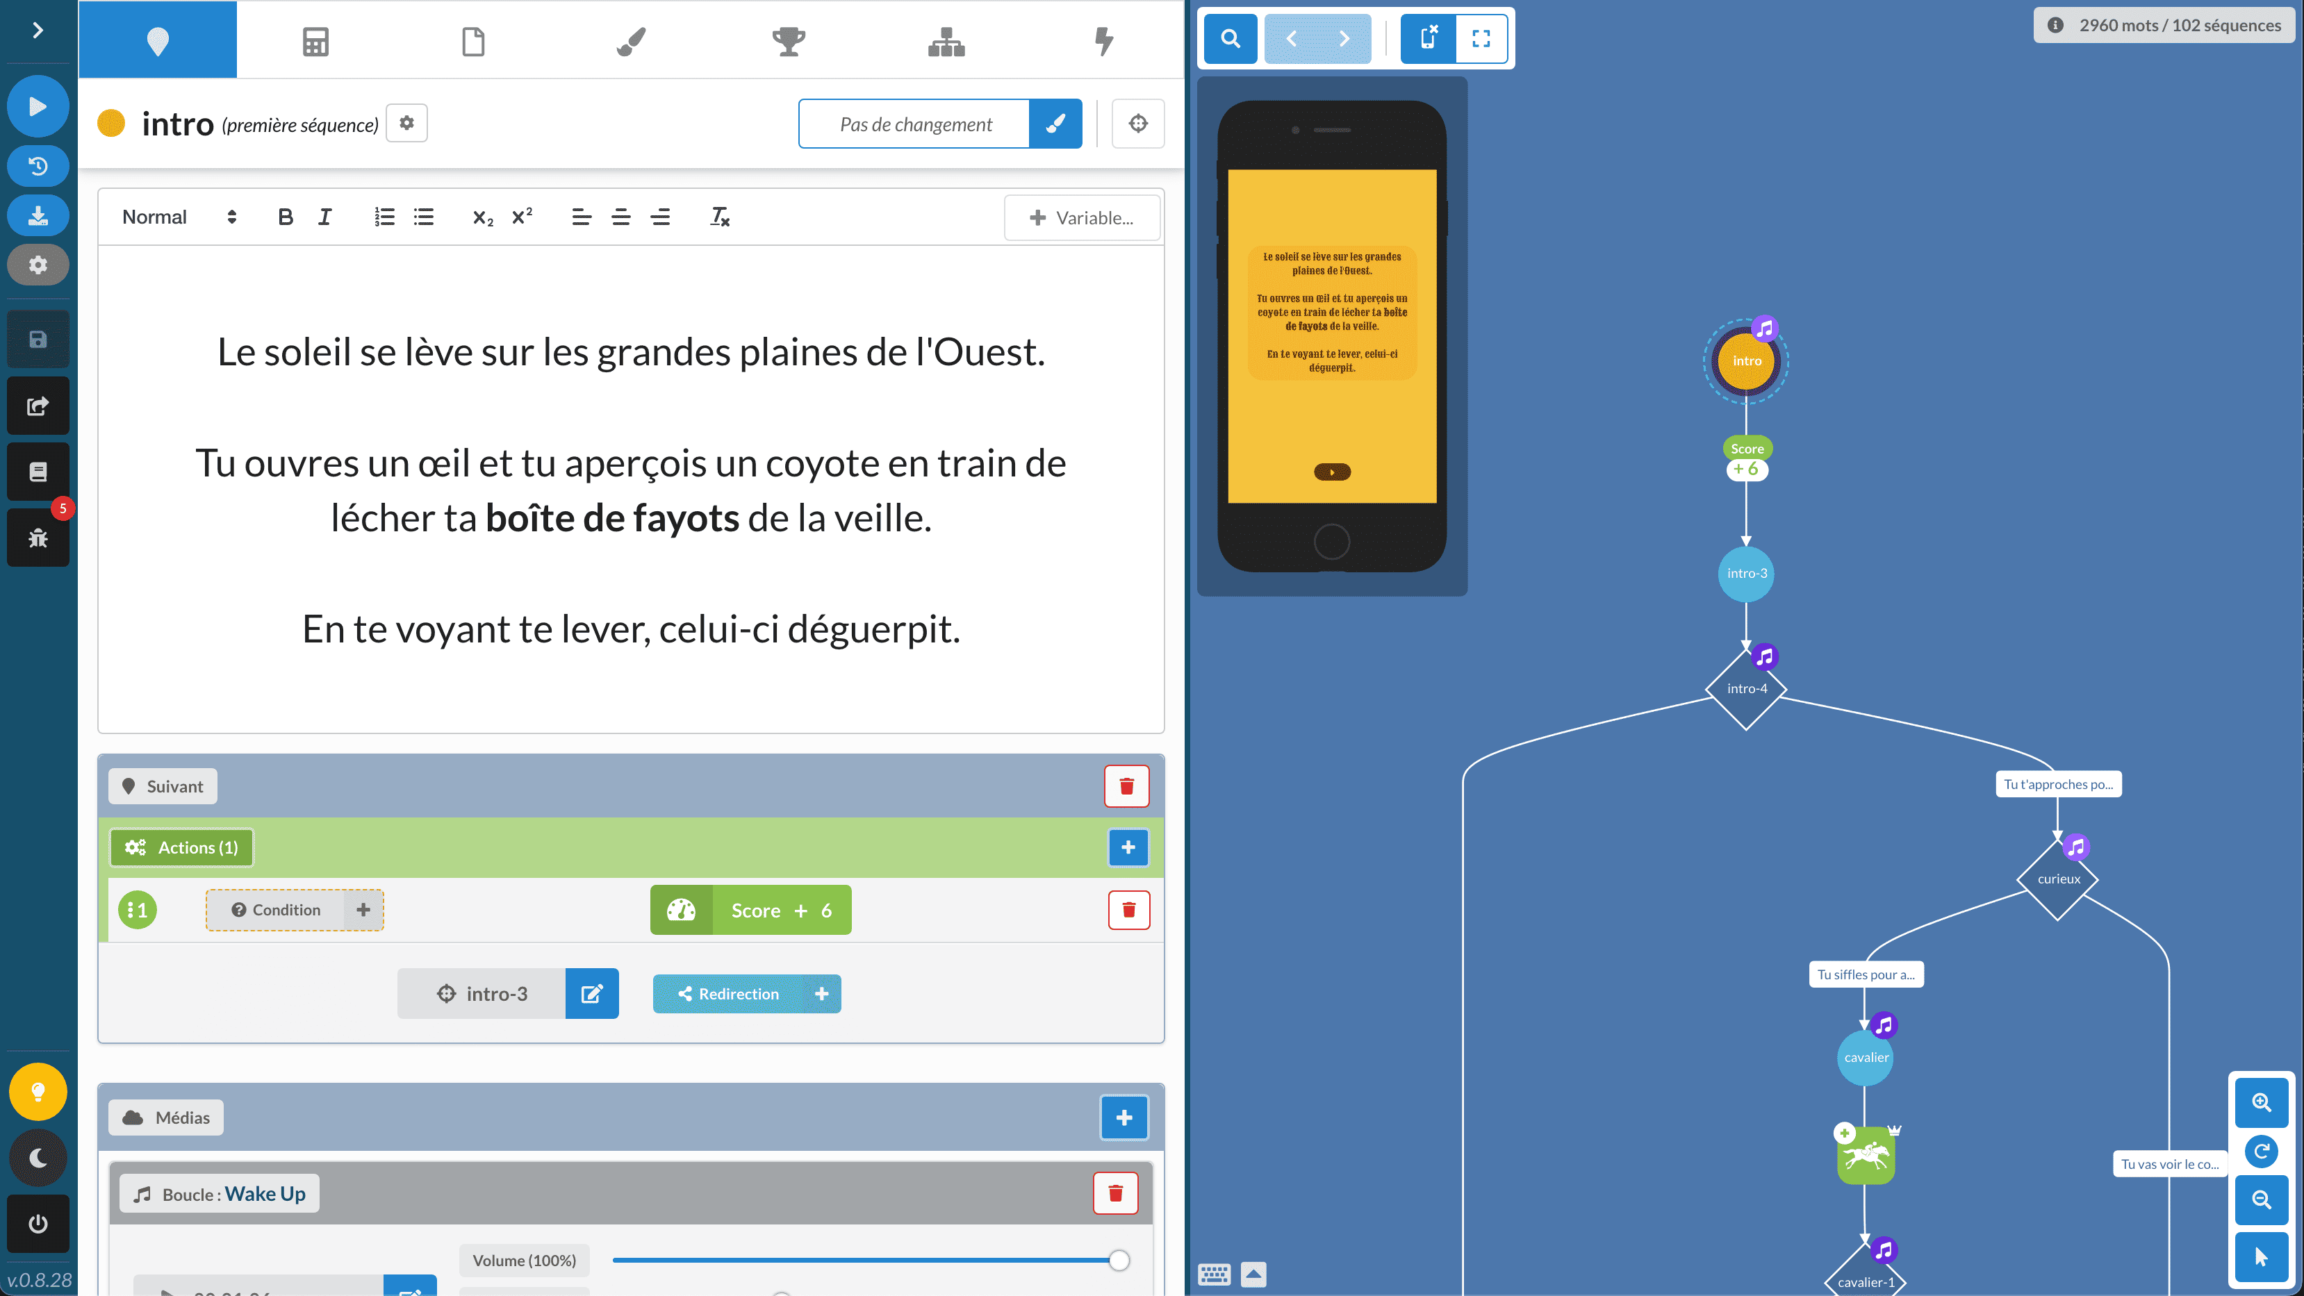The width and height of the screenshot is (2304, 1296).
Task: Click the bug report icon with badge
Action: [38, 537]
